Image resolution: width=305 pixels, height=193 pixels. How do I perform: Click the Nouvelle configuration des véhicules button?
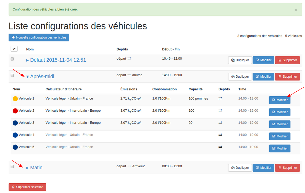coord(39,37)
